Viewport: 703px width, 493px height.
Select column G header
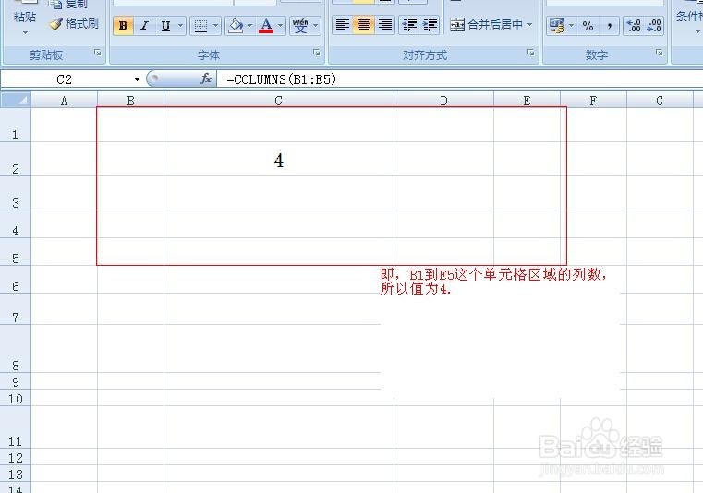[660, 101]
